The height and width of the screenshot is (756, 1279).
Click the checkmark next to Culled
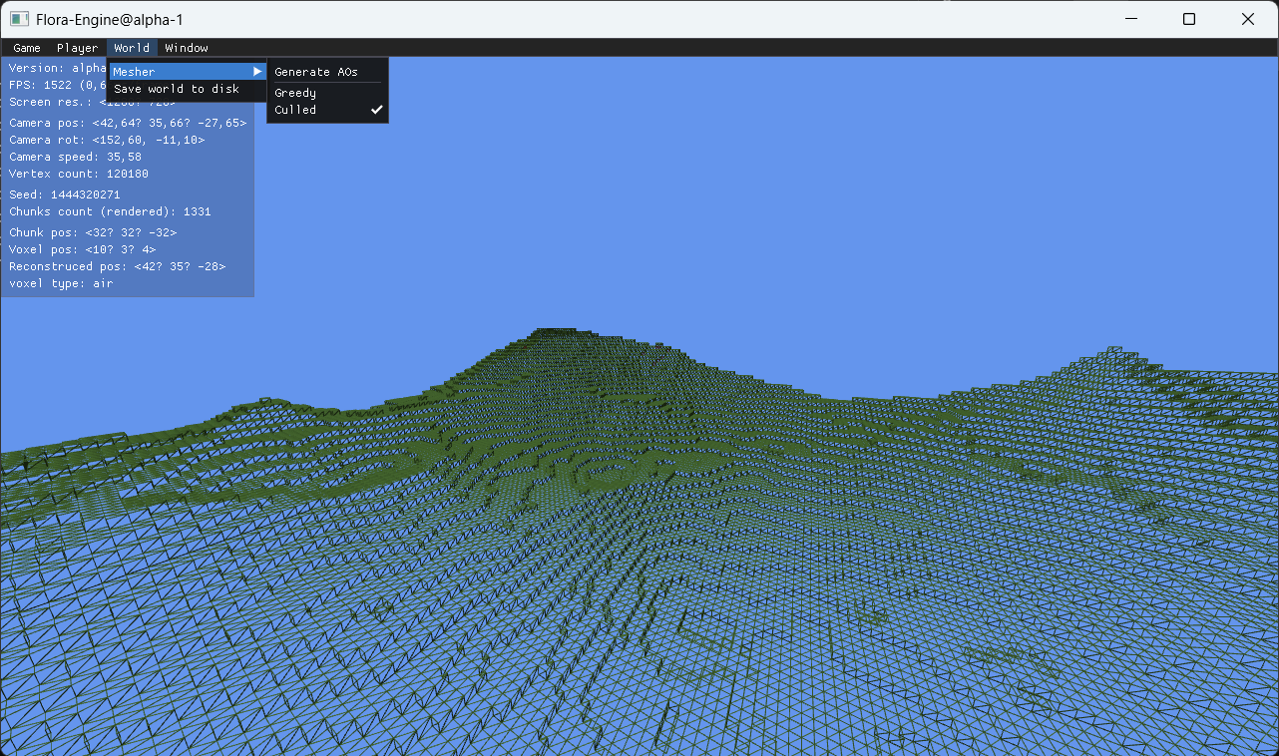click(x=376, y=110)
